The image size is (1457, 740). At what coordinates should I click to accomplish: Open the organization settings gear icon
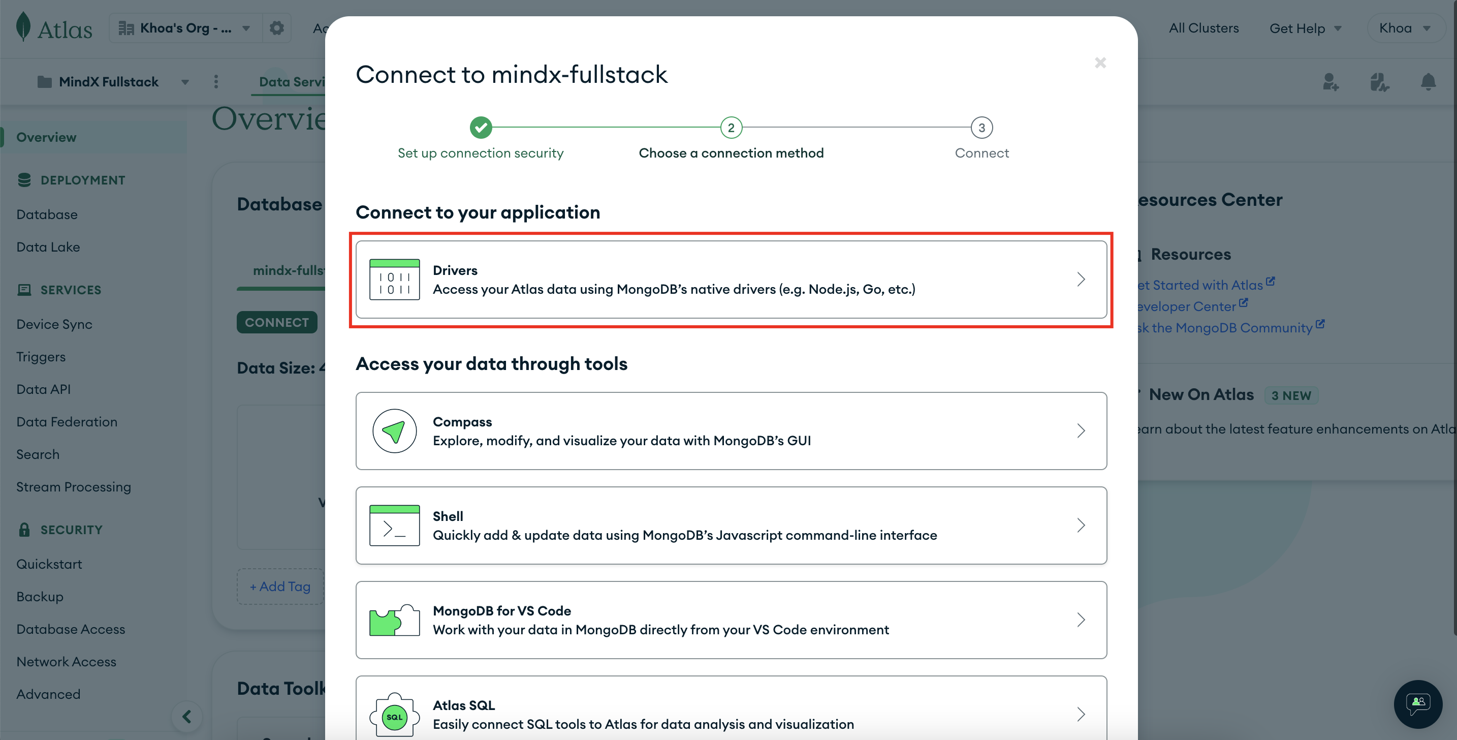276,28
